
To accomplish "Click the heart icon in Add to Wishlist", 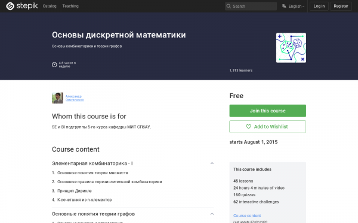I will click(x=248, y=127).
